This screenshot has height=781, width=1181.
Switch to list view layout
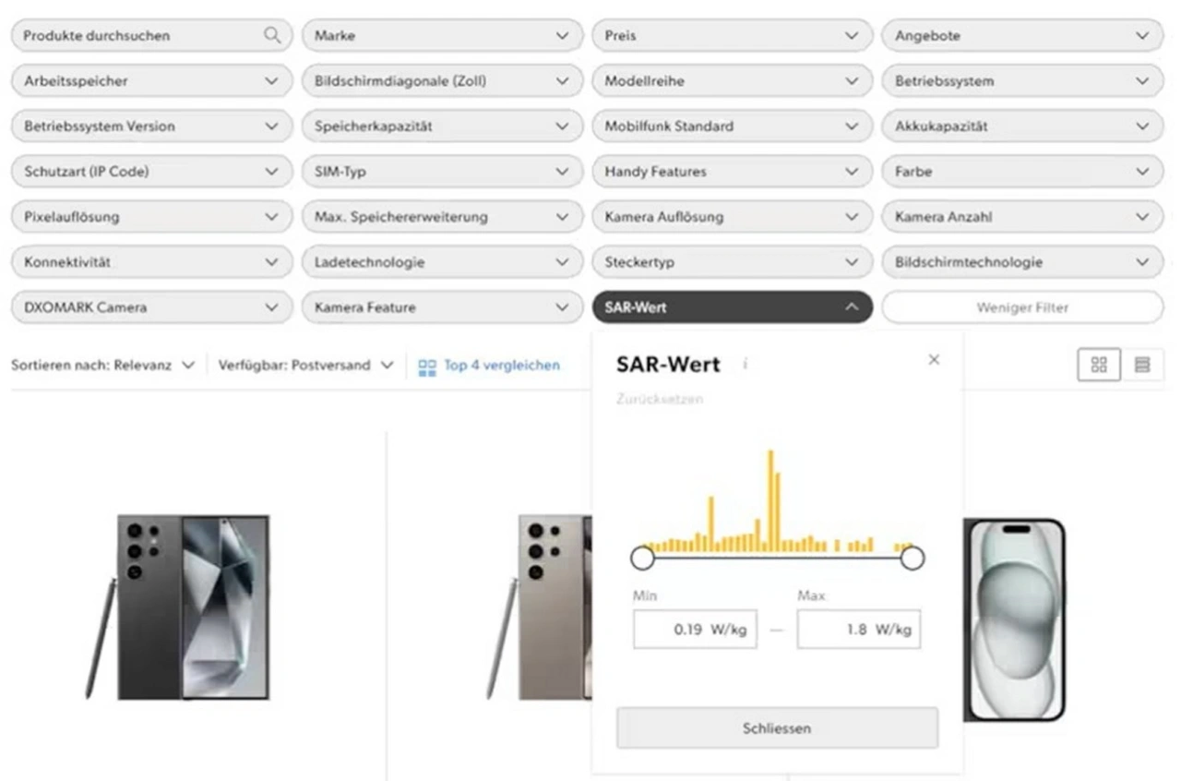point(1142,365)
